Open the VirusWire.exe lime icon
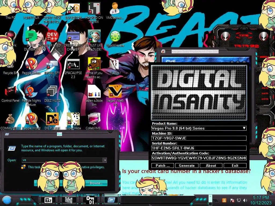The width and height of the screenshot is (275, 206). tap(115, 39)
